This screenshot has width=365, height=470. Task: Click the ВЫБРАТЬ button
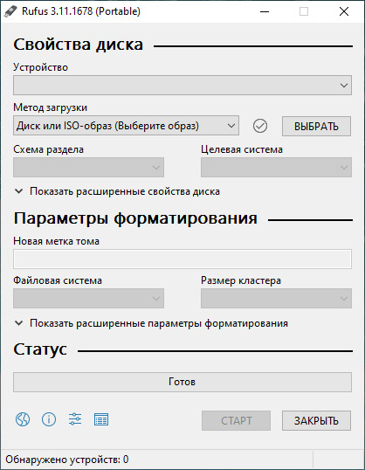(x=316, y=126)
